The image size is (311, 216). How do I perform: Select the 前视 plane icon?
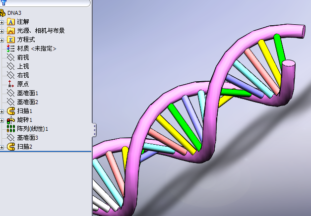coord(11,57)
